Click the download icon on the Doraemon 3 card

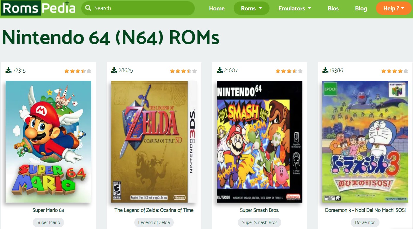coord(325,70)
